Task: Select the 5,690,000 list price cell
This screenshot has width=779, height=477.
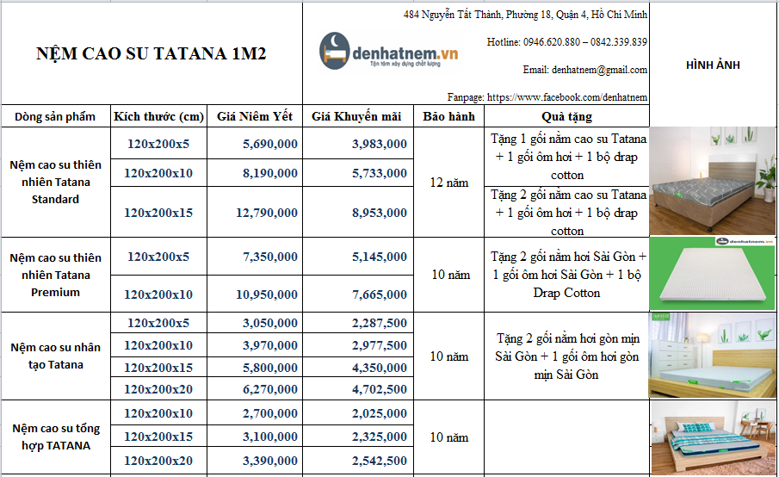Action: (x=255, y=144)
